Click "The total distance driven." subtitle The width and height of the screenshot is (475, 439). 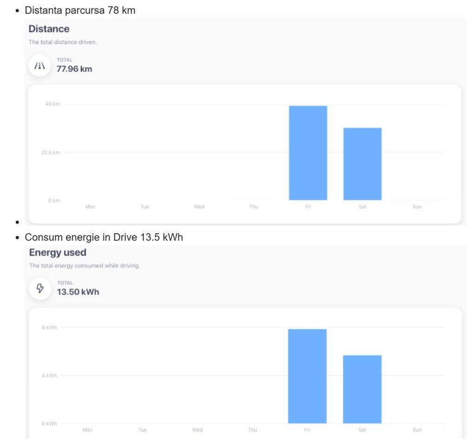click(x=63, y=42)
